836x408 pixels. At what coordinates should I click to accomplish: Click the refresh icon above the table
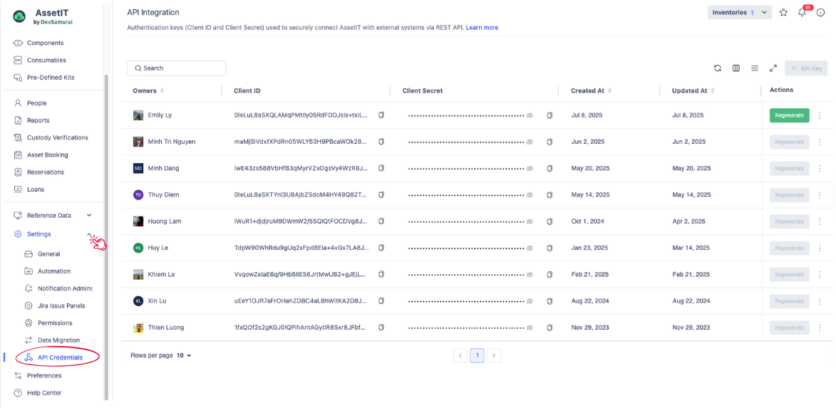pyautogui.click(x=718, y=68)
